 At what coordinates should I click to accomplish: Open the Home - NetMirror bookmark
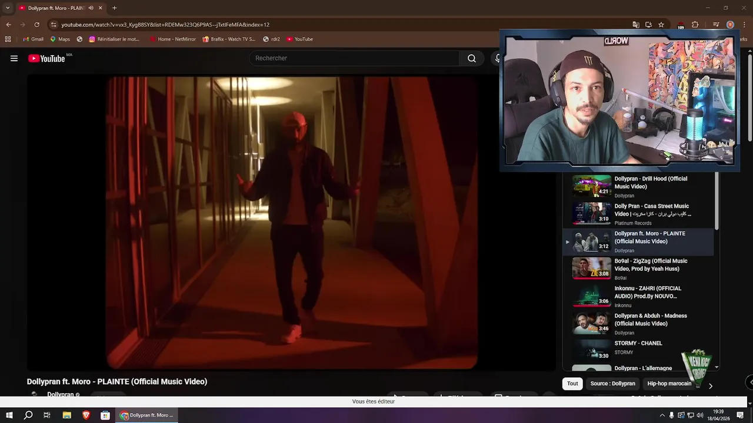coord(172,39)
